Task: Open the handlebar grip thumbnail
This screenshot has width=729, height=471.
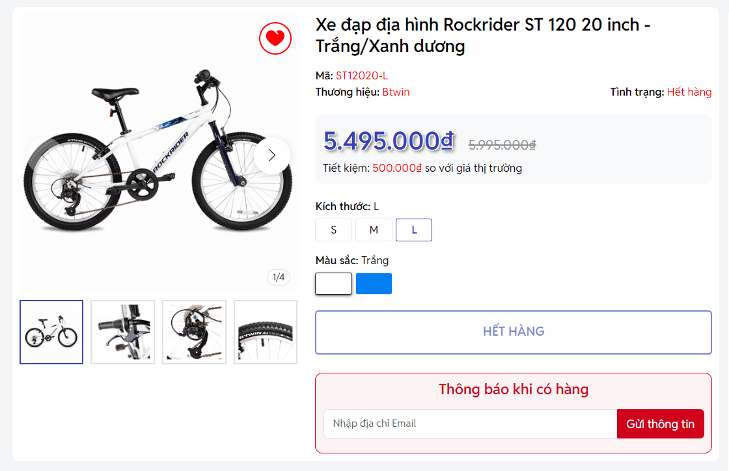Action: point(122,332)
